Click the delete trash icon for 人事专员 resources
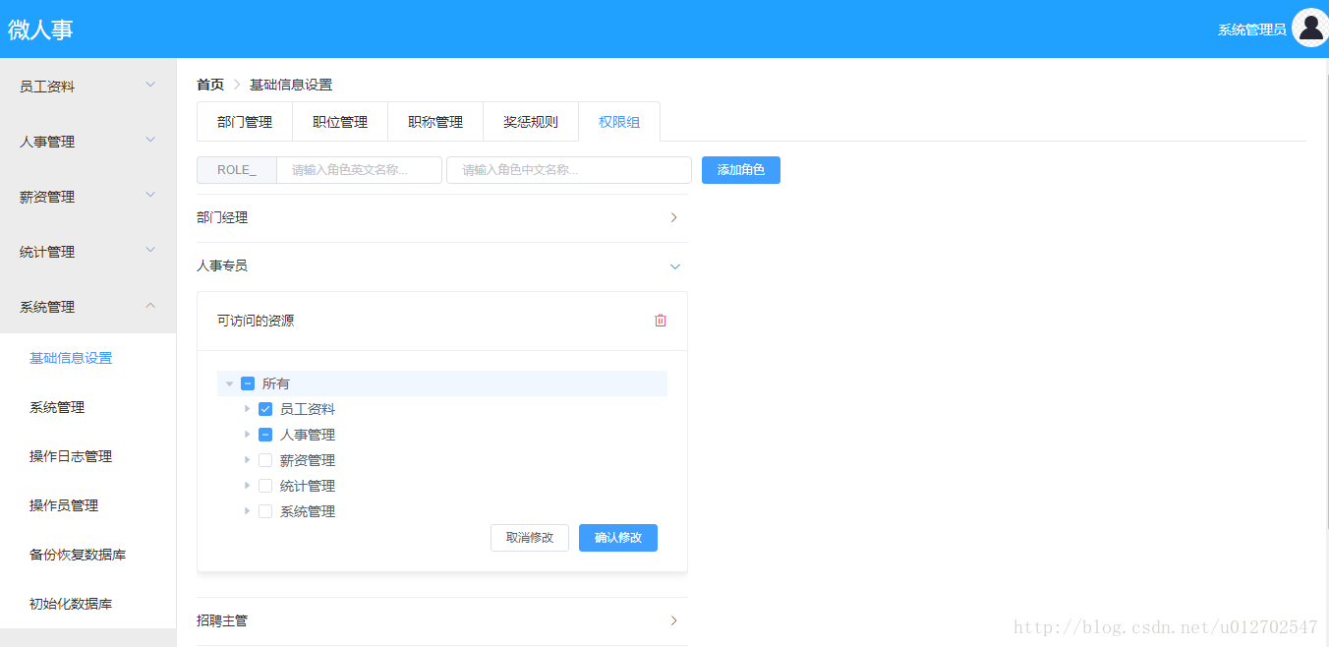The width and height of the screenshot is (1329, 647). click(x=660, y=320)
